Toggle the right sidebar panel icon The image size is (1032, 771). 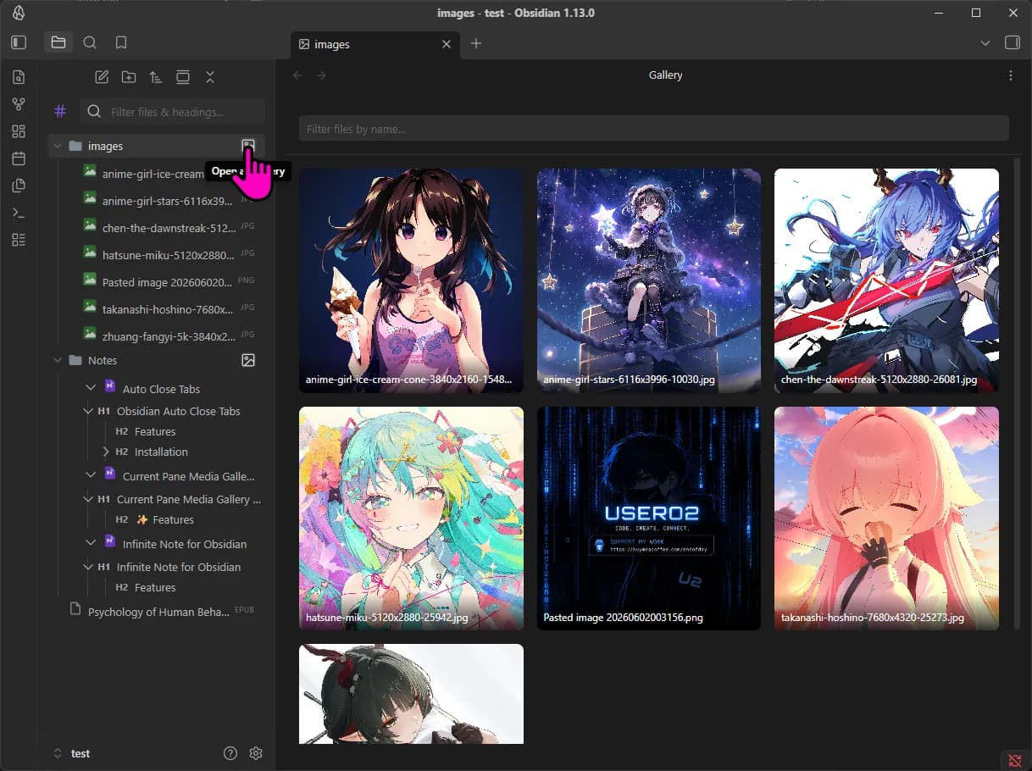(x=1012, y=42)
